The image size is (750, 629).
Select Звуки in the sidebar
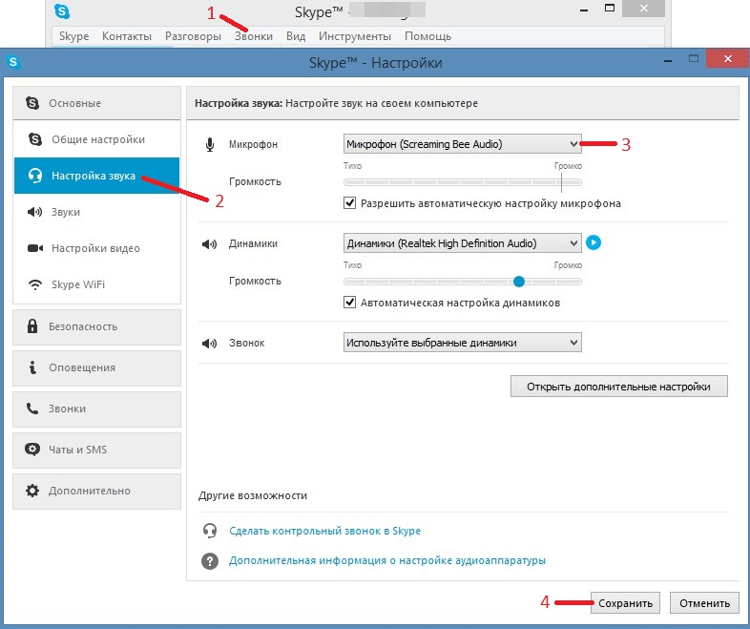(x=96, y=212)
